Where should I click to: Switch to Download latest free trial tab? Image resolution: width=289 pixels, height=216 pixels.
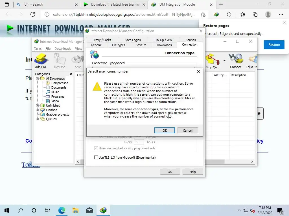[x=114, y=4]
